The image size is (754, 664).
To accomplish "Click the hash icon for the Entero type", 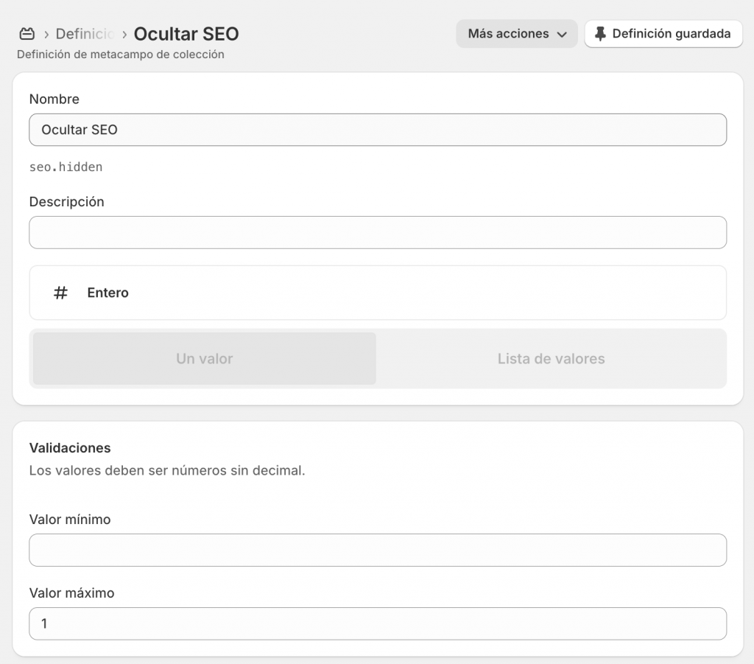I will pos(60,293).
